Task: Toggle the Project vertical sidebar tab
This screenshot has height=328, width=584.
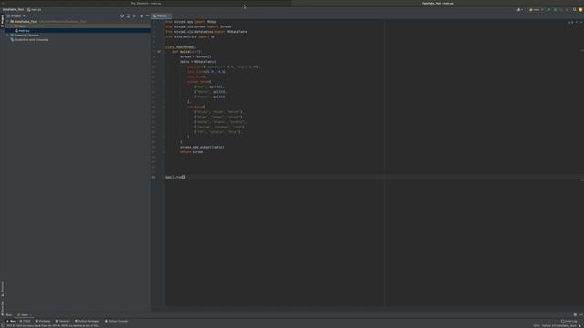Action: pyautogui.click(x=2, y=21)
